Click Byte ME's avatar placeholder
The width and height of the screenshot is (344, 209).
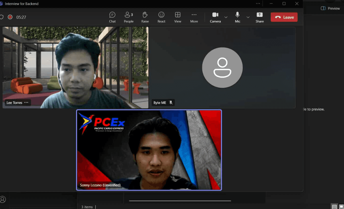coord(222,68)
